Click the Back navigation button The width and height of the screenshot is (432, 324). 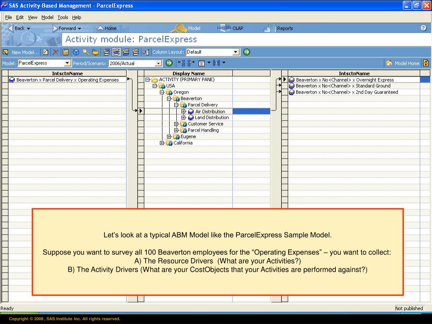pos(16,28)
